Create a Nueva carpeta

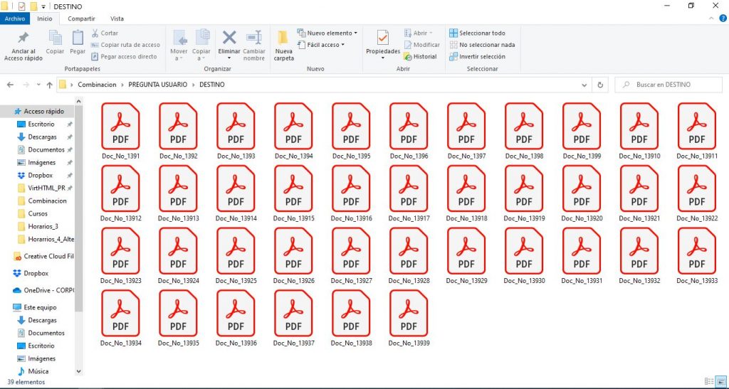point(283,46)
